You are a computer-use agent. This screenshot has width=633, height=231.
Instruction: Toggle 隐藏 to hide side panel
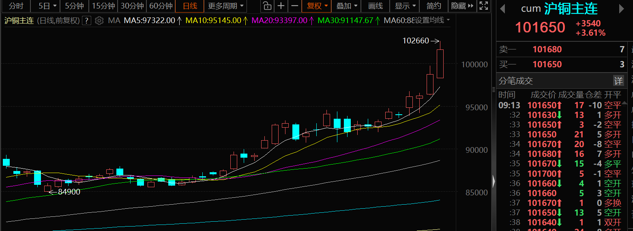(462, 6)
